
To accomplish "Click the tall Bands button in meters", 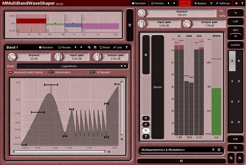I will tap(157, 87).
